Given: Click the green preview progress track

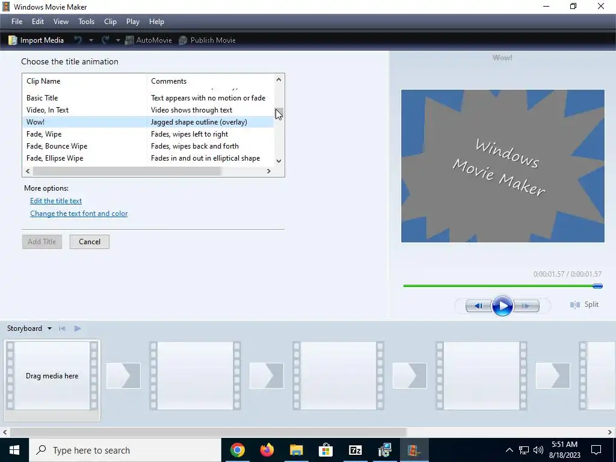Looking at the screenshot, I should point(498,286).
